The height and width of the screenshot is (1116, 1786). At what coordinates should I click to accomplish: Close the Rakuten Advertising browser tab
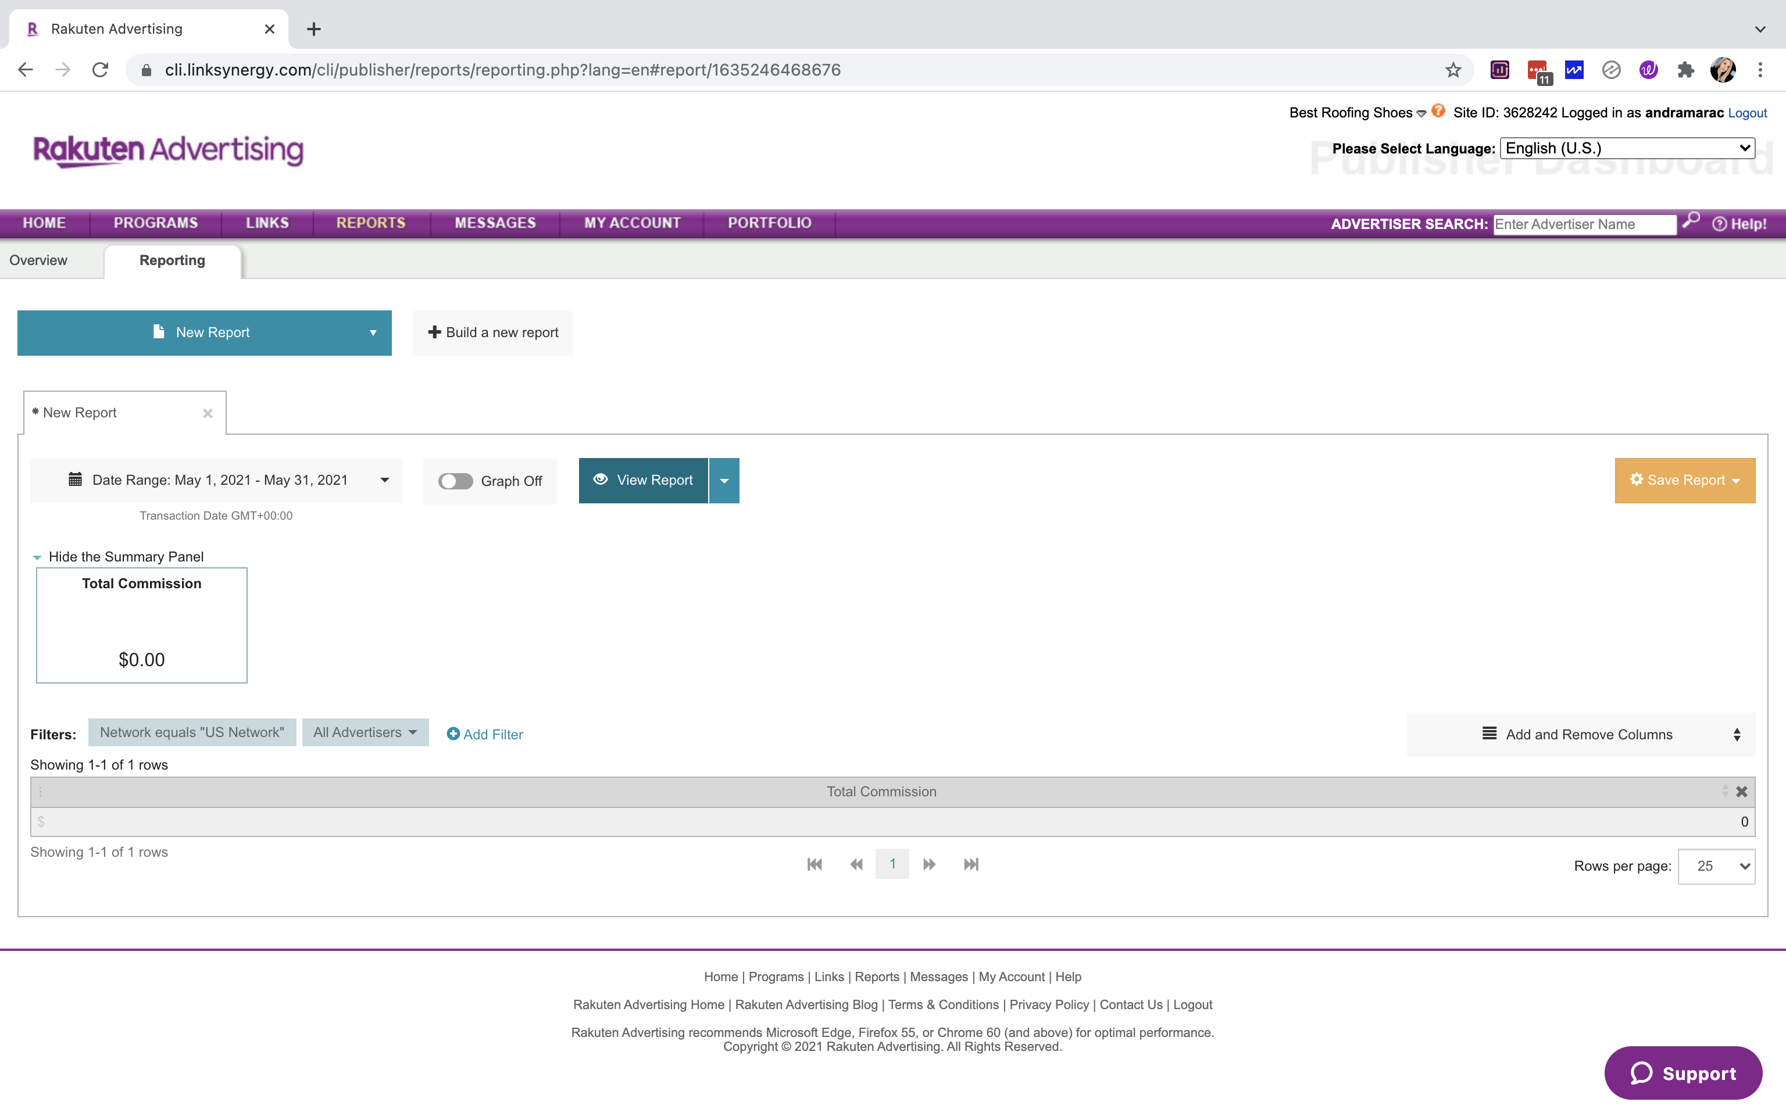pyautogui.click(x=269, y=29)
